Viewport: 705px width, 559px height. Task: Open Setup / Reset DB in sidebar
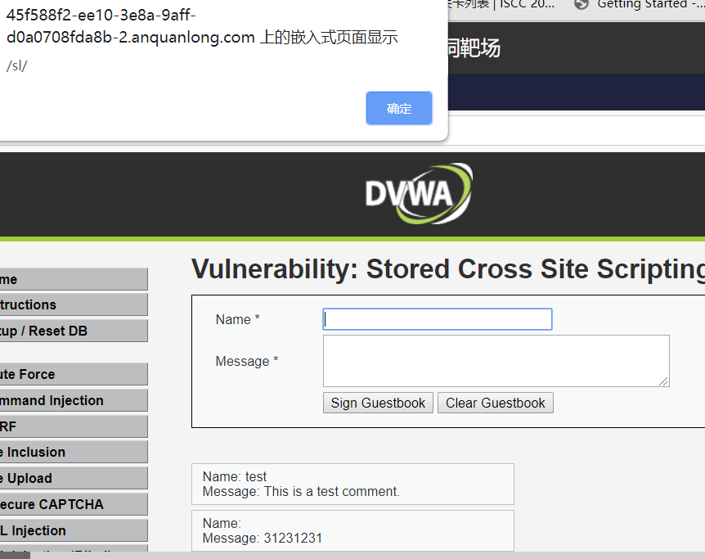[x=74, y=331]
